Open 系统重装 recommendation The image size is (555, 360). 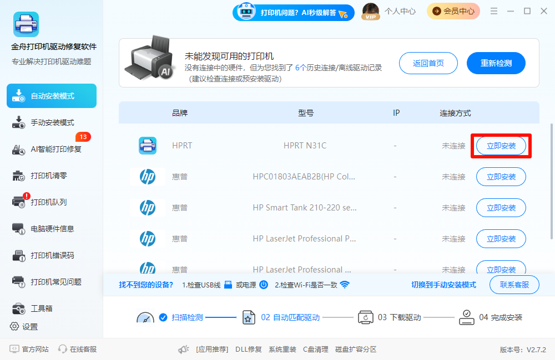282,349
